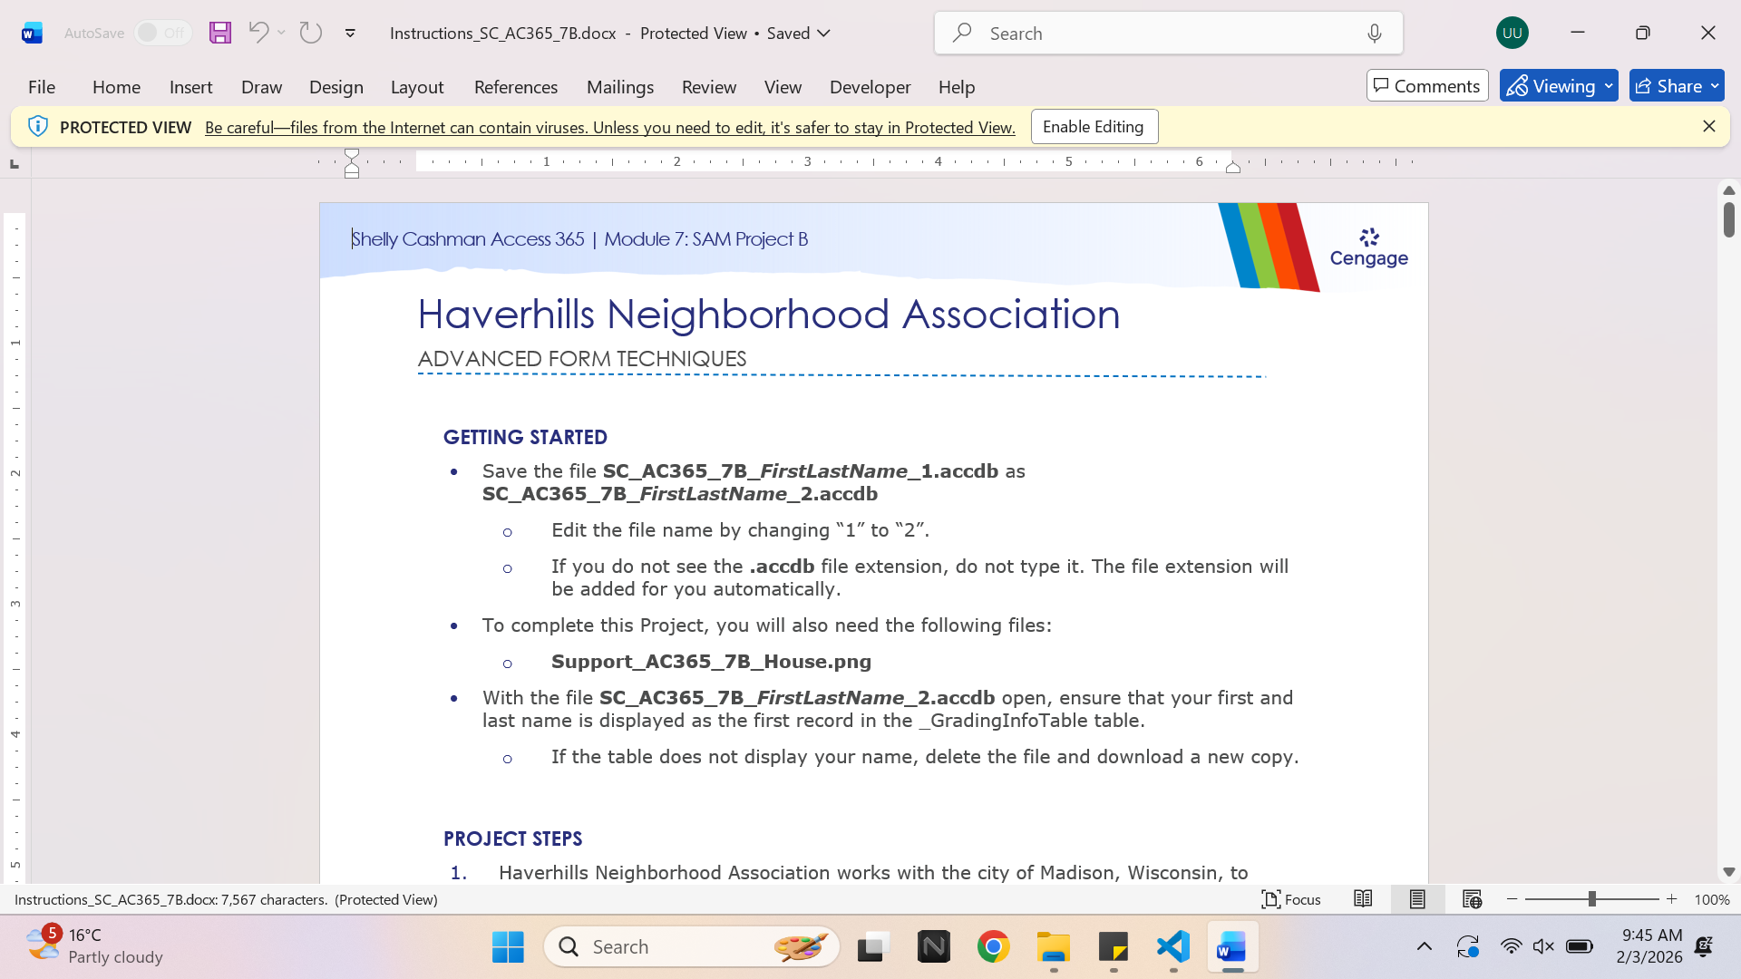Open Sticky Notes taskbar icon
Image resolution: width=1741 pixels, height=979 pixels.
[1114, 947]
